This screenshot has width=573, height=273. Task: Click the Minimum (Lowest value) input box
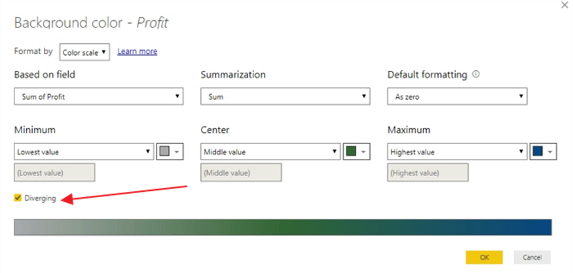54,173
